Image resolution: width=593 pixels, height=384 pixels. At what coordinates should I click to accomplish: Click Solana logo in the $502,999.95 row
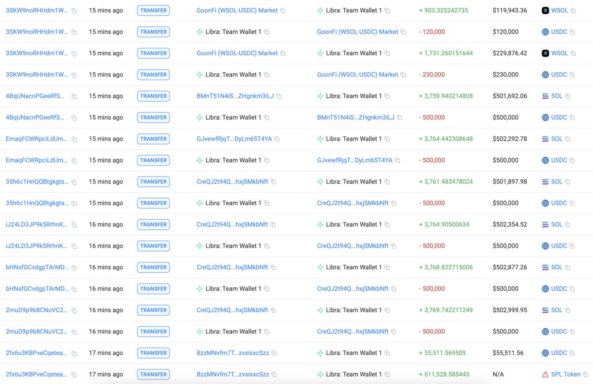click(x=546, y=310)
